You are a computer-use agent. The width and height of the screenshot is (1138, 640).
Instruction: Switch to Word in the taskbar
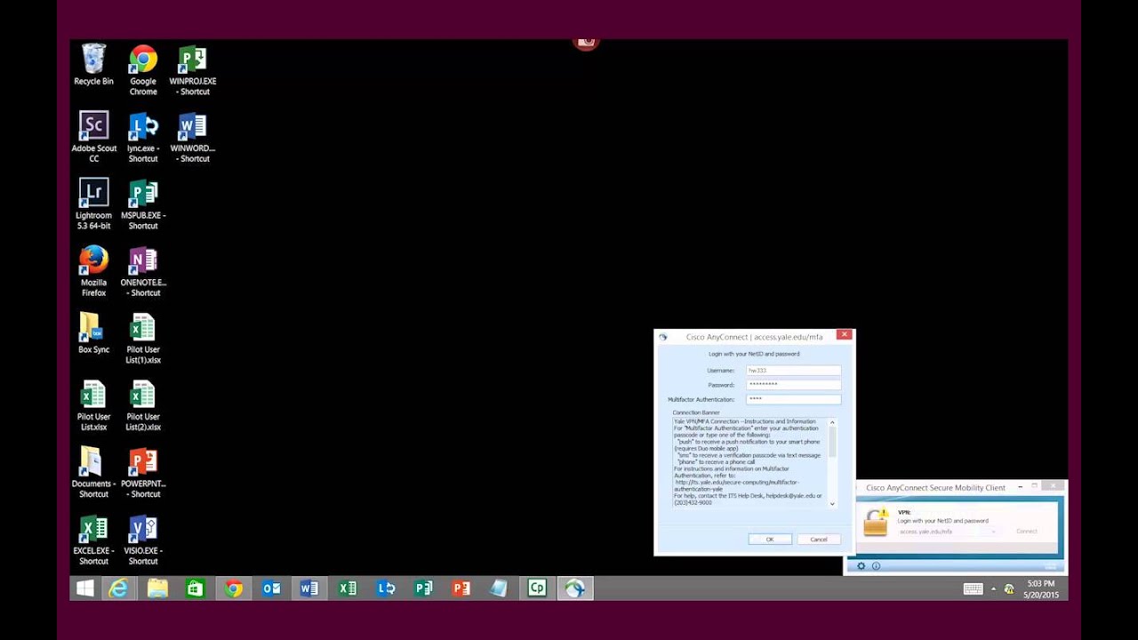click(309, 588)
